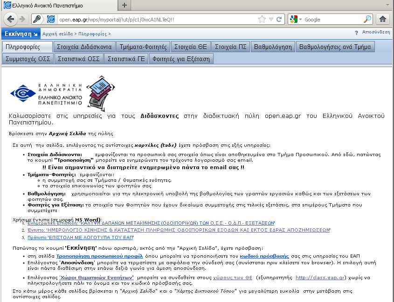Bookmark page with the star icon
Viewport: 394px width, 302px height.
(x=262, y=20)
